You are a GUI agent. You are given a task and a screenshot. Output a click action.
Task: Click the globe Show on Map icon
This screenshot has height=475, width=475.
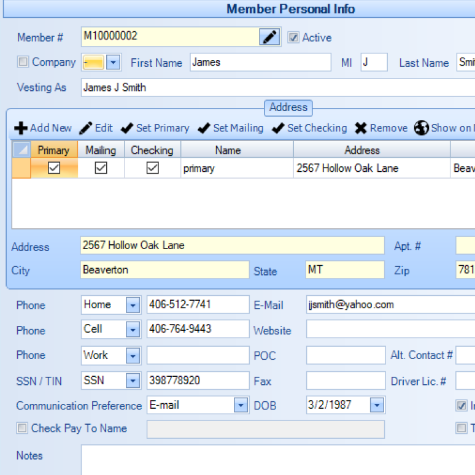click(421, 128)
